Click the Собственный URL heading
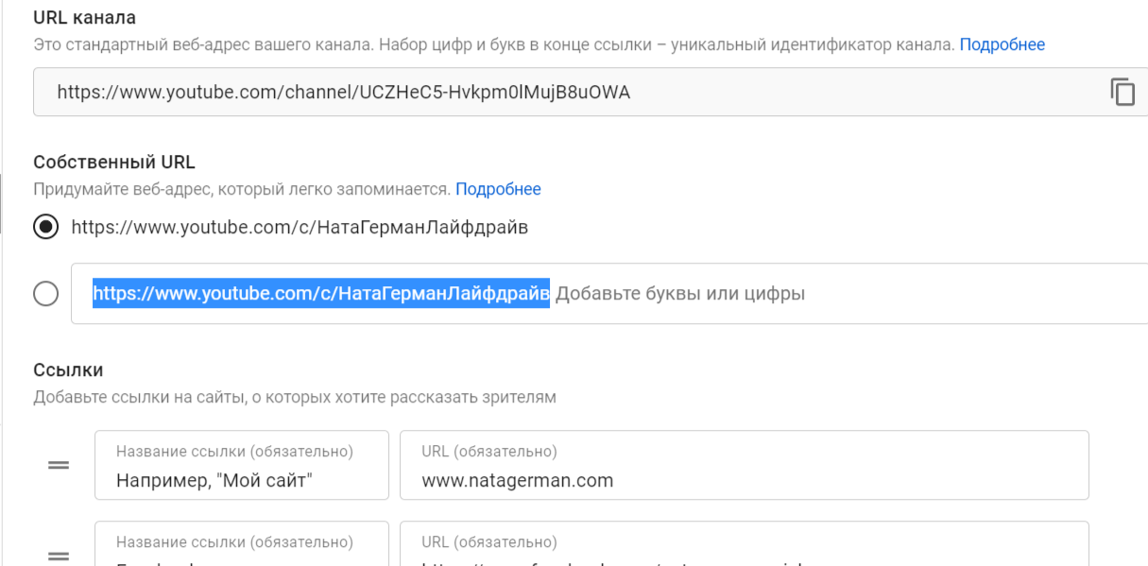Image resolution: width=1148 pixels, height=566 pixels. pyautogui.click(x=114, y=163)
